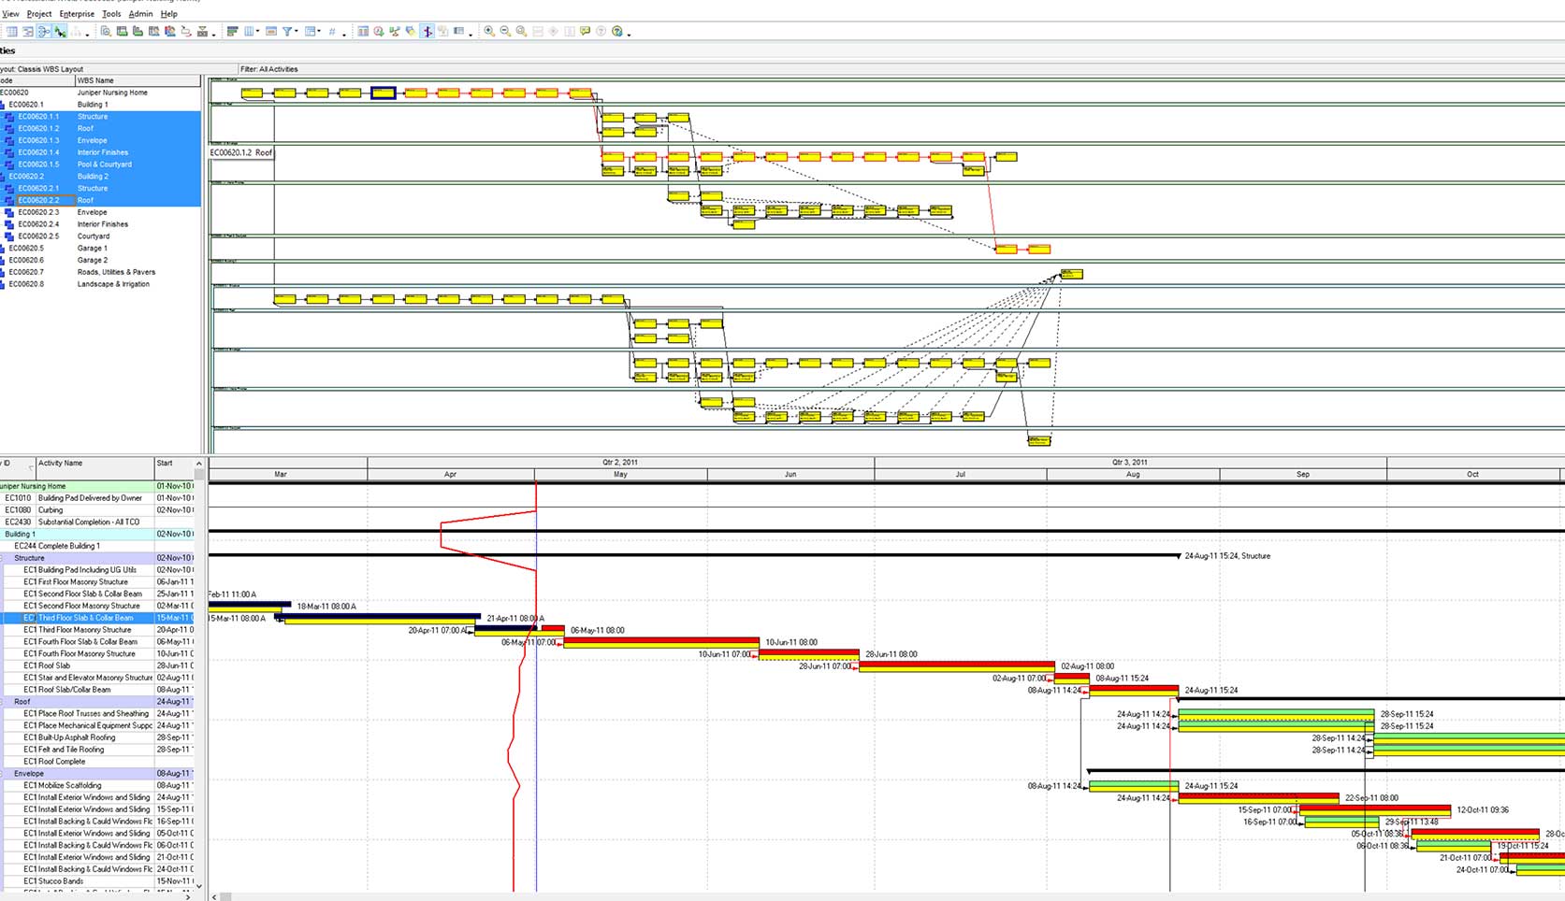
Task: Click the Start column header
Action: 174,467
